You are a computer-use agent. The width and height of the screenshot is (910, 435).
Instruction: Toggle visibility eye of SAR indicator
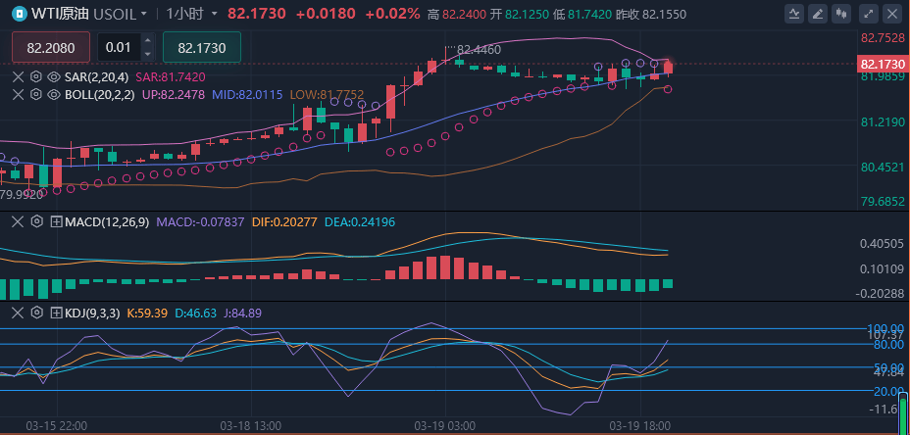54,77
